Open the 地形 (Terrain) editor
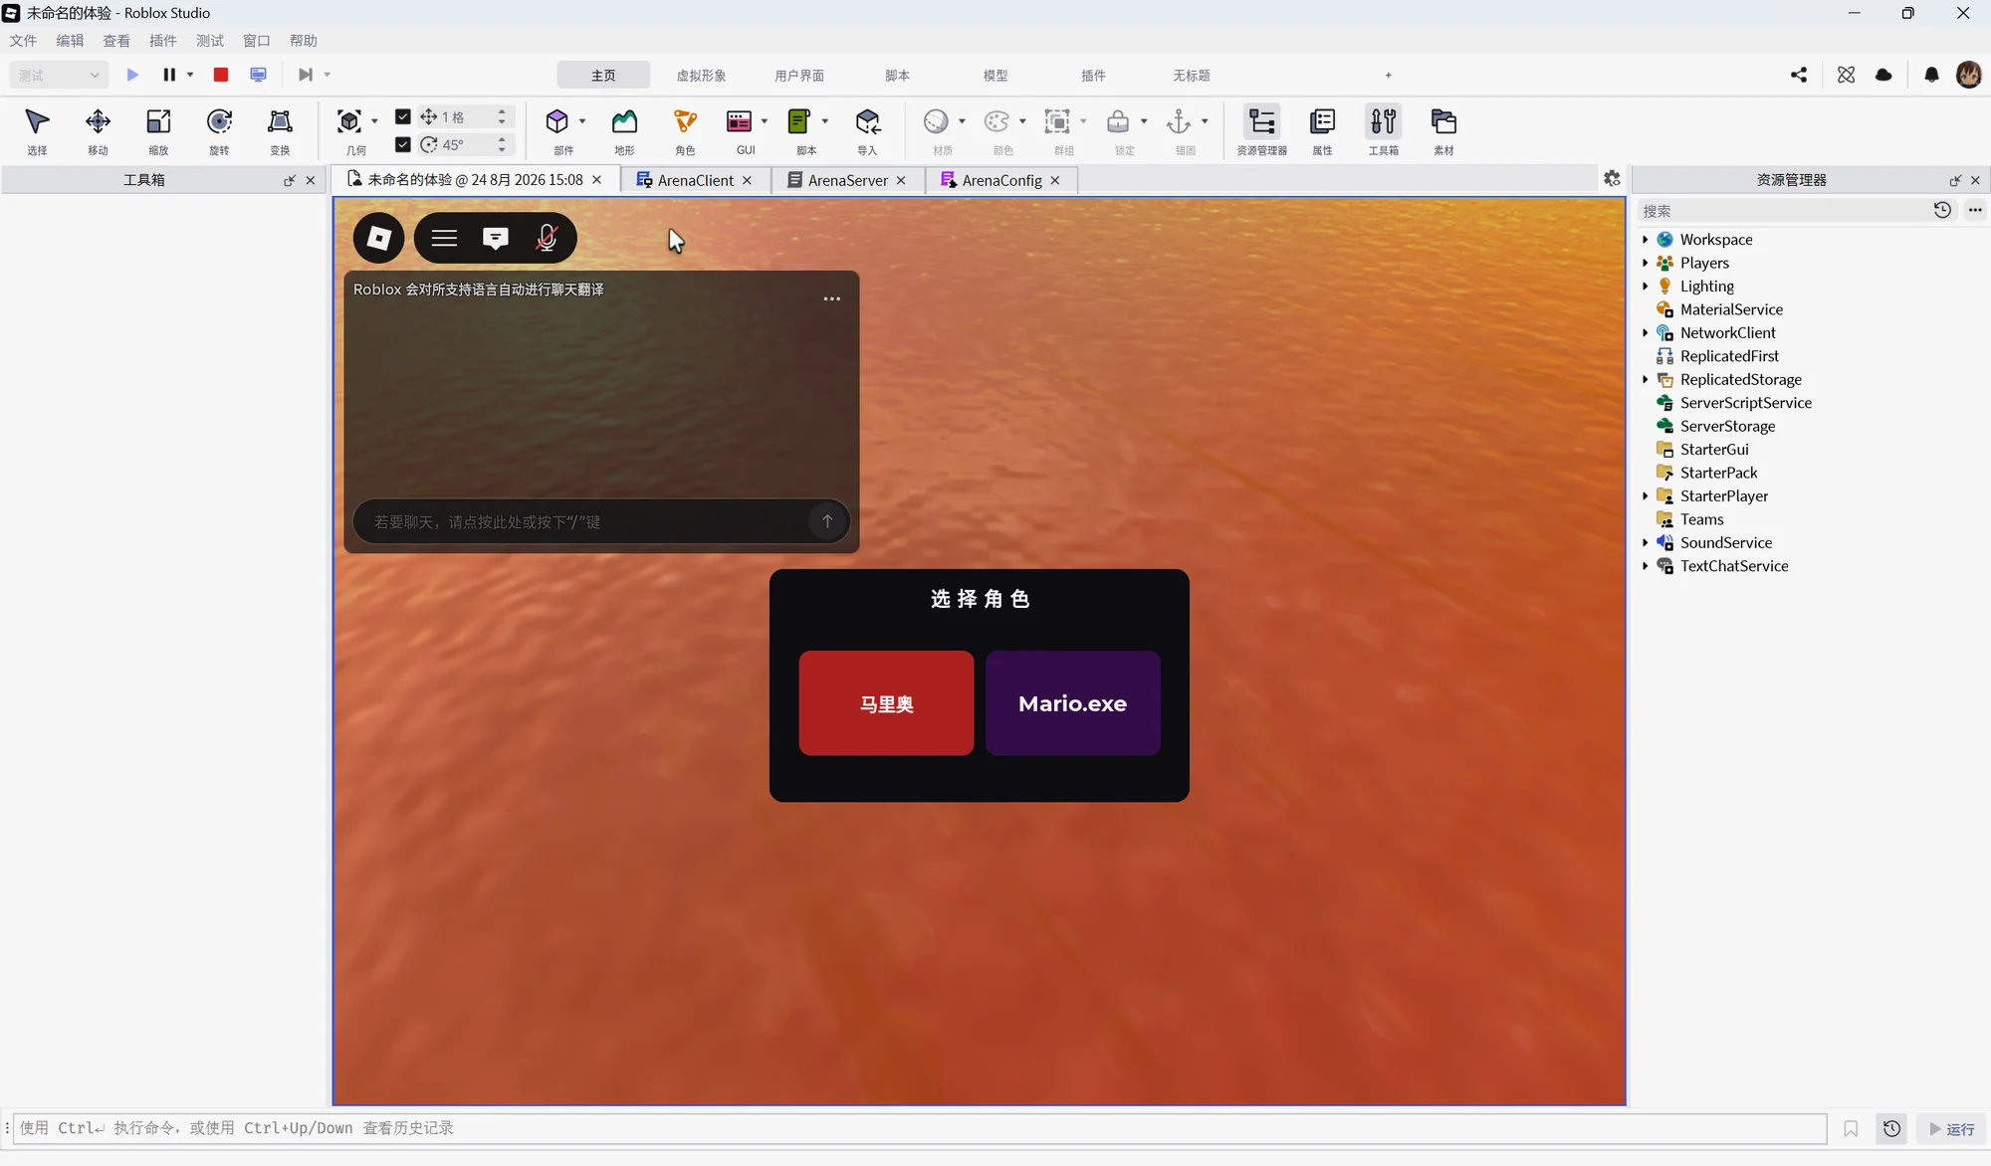The image size is (1991, 1166). (624, 130)
